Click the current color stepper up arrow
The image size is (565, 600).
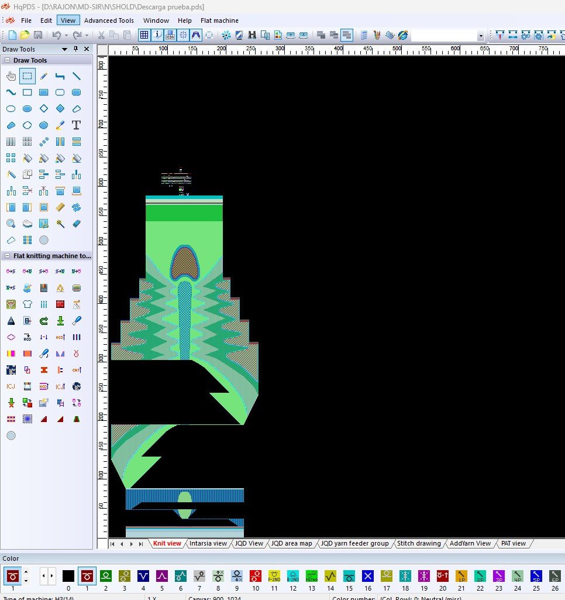[x=26, y=572]
